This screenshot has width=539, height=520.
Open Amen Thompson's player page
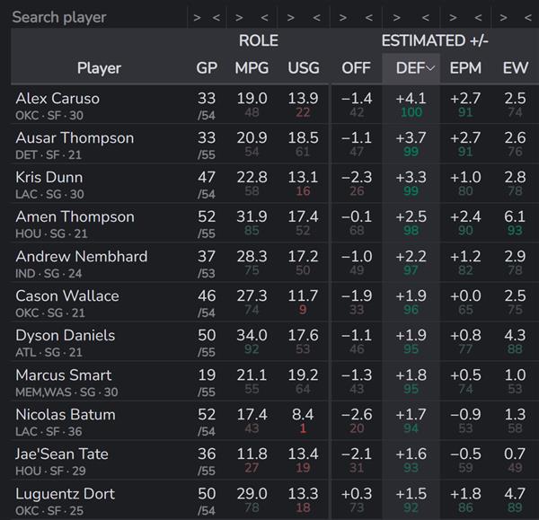tap(75, 216)
